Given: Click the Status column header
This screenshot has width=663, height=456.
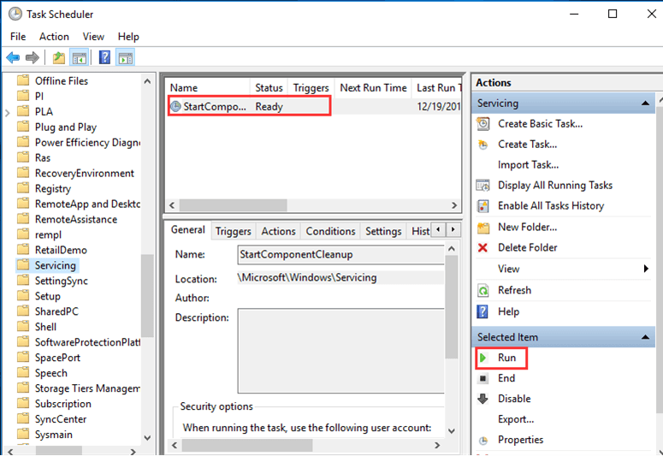Looking at the screenshot, I should [269, 88].
